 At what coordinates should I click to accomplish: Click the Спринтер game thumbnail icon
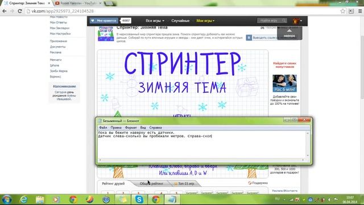[x=106, y=34]
